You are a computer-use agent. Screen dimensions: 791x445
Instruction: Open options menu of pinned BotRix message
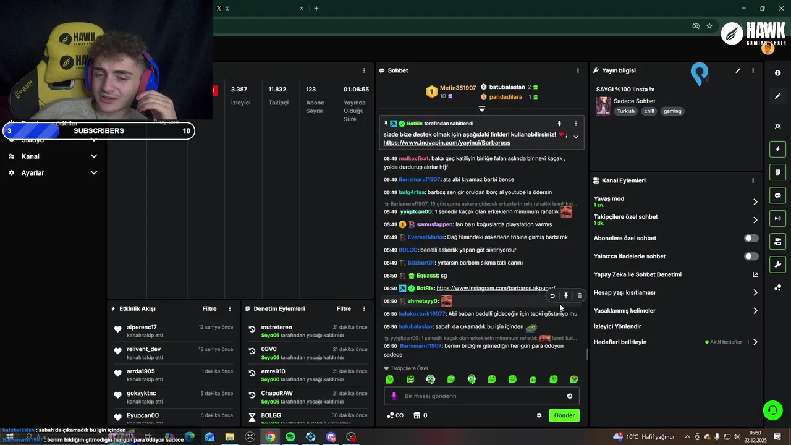(576, 124)
